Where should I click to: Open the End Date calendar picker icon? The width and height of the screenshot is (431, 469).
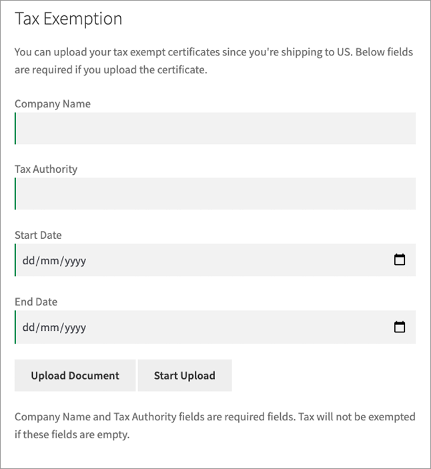tap(399, 327)
